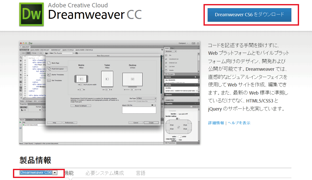Select Fluid Grid Layout icon in pictured dialog
The height and width of the screenshot is (180, 312).
[49, 69]
